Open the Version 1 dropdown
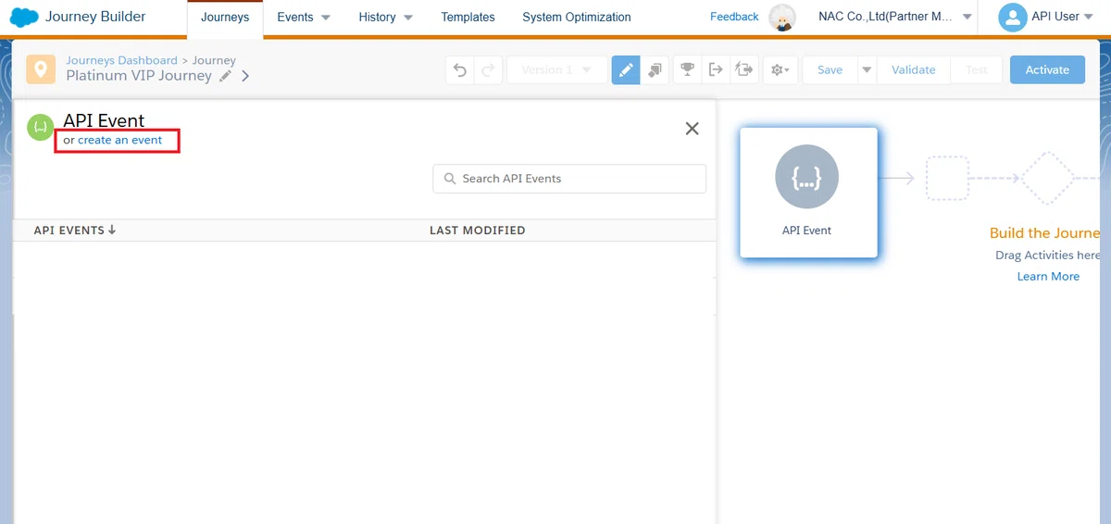Viewport: 1111px width, 524px height. click(556, 70)
